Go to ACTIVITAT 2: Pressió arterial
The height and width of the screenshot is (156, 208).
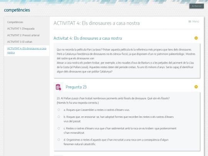[x=23, y=35]
